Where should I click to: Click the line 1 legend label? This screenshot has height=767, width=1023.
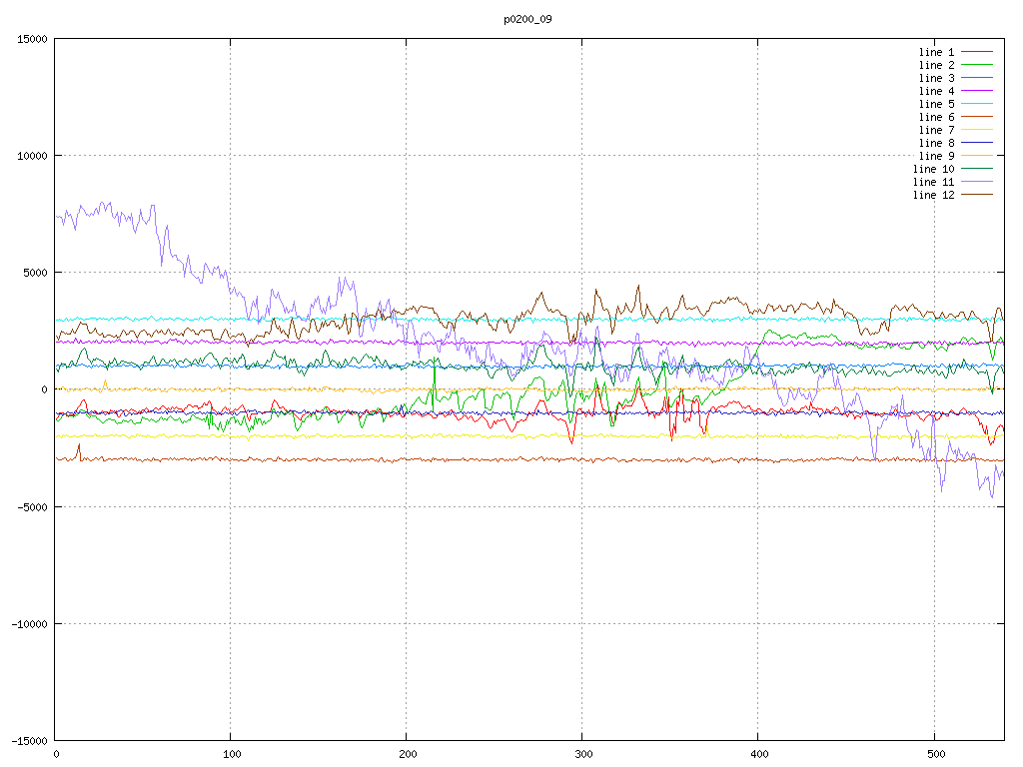(x=936, y=52)
